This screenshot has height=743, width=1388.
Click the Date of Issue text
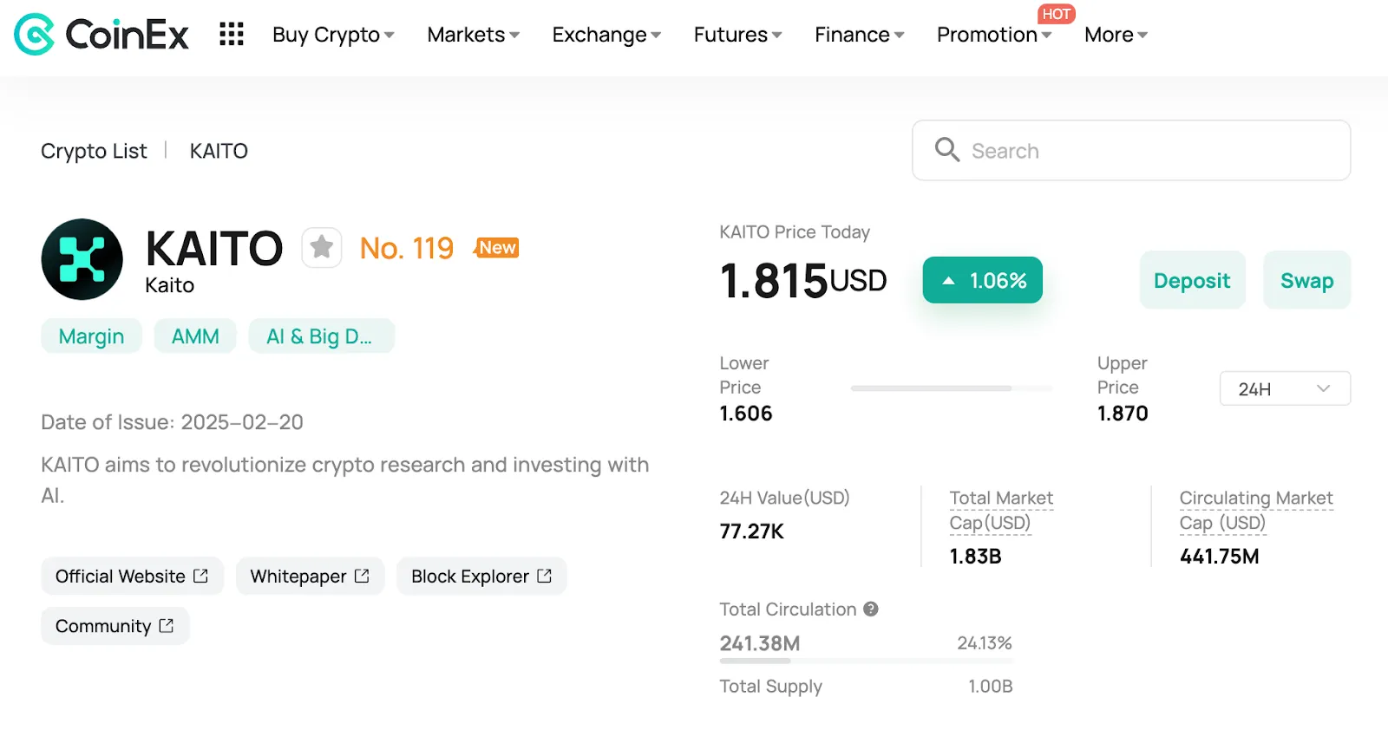[172, 422]
